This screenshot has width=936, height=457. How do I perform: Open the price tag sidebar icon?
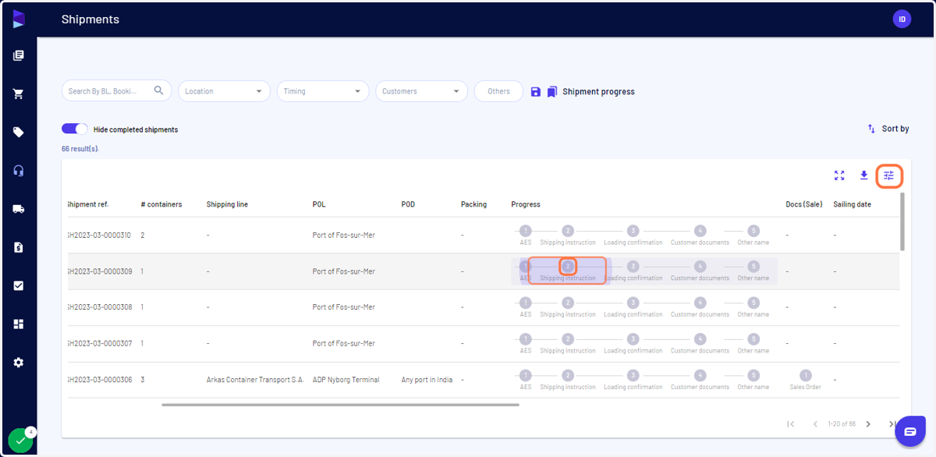pos(19,132)
